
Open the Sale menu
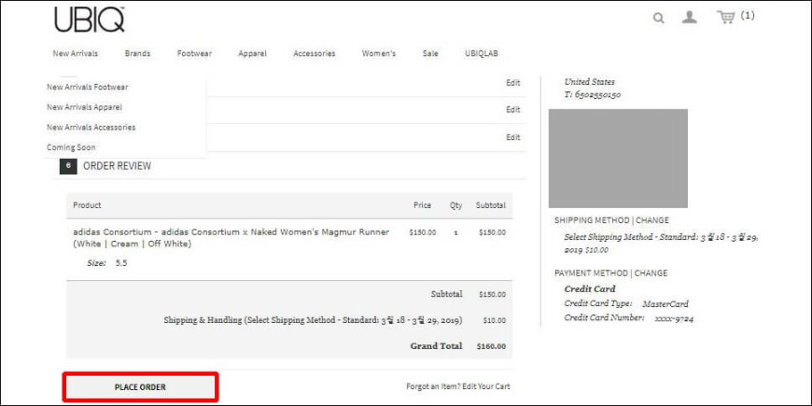pyautogui.click(x=430, y=53)
